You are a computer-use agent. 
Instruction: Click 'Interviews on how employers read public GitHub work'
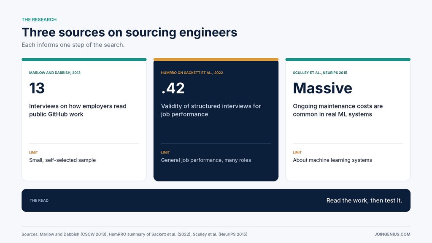pyautogui.click(x=78, y=110)
